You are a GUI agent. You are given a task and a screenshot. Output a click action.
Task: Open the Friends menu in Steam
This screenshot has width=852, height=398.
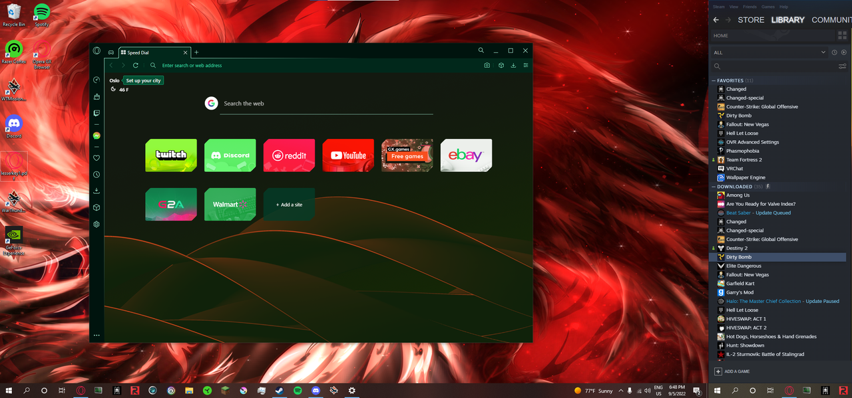coord(749,7)
